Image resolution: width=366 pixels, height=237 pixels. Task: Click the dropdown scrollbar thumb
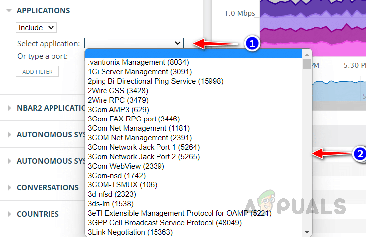tap(307, 65)
